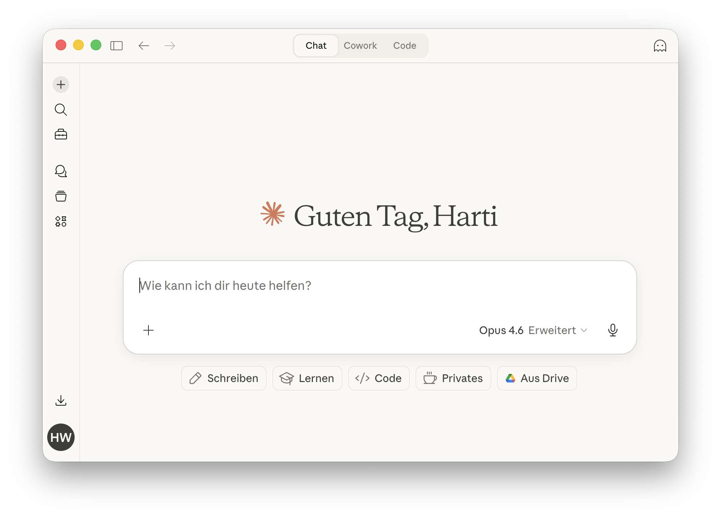Select the Schreiben suggestion
721x518 pixels.
(223, 378)
